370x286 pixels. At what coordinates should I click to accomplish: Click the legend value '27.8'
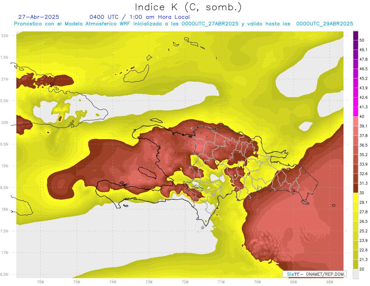tap(364, 212)
